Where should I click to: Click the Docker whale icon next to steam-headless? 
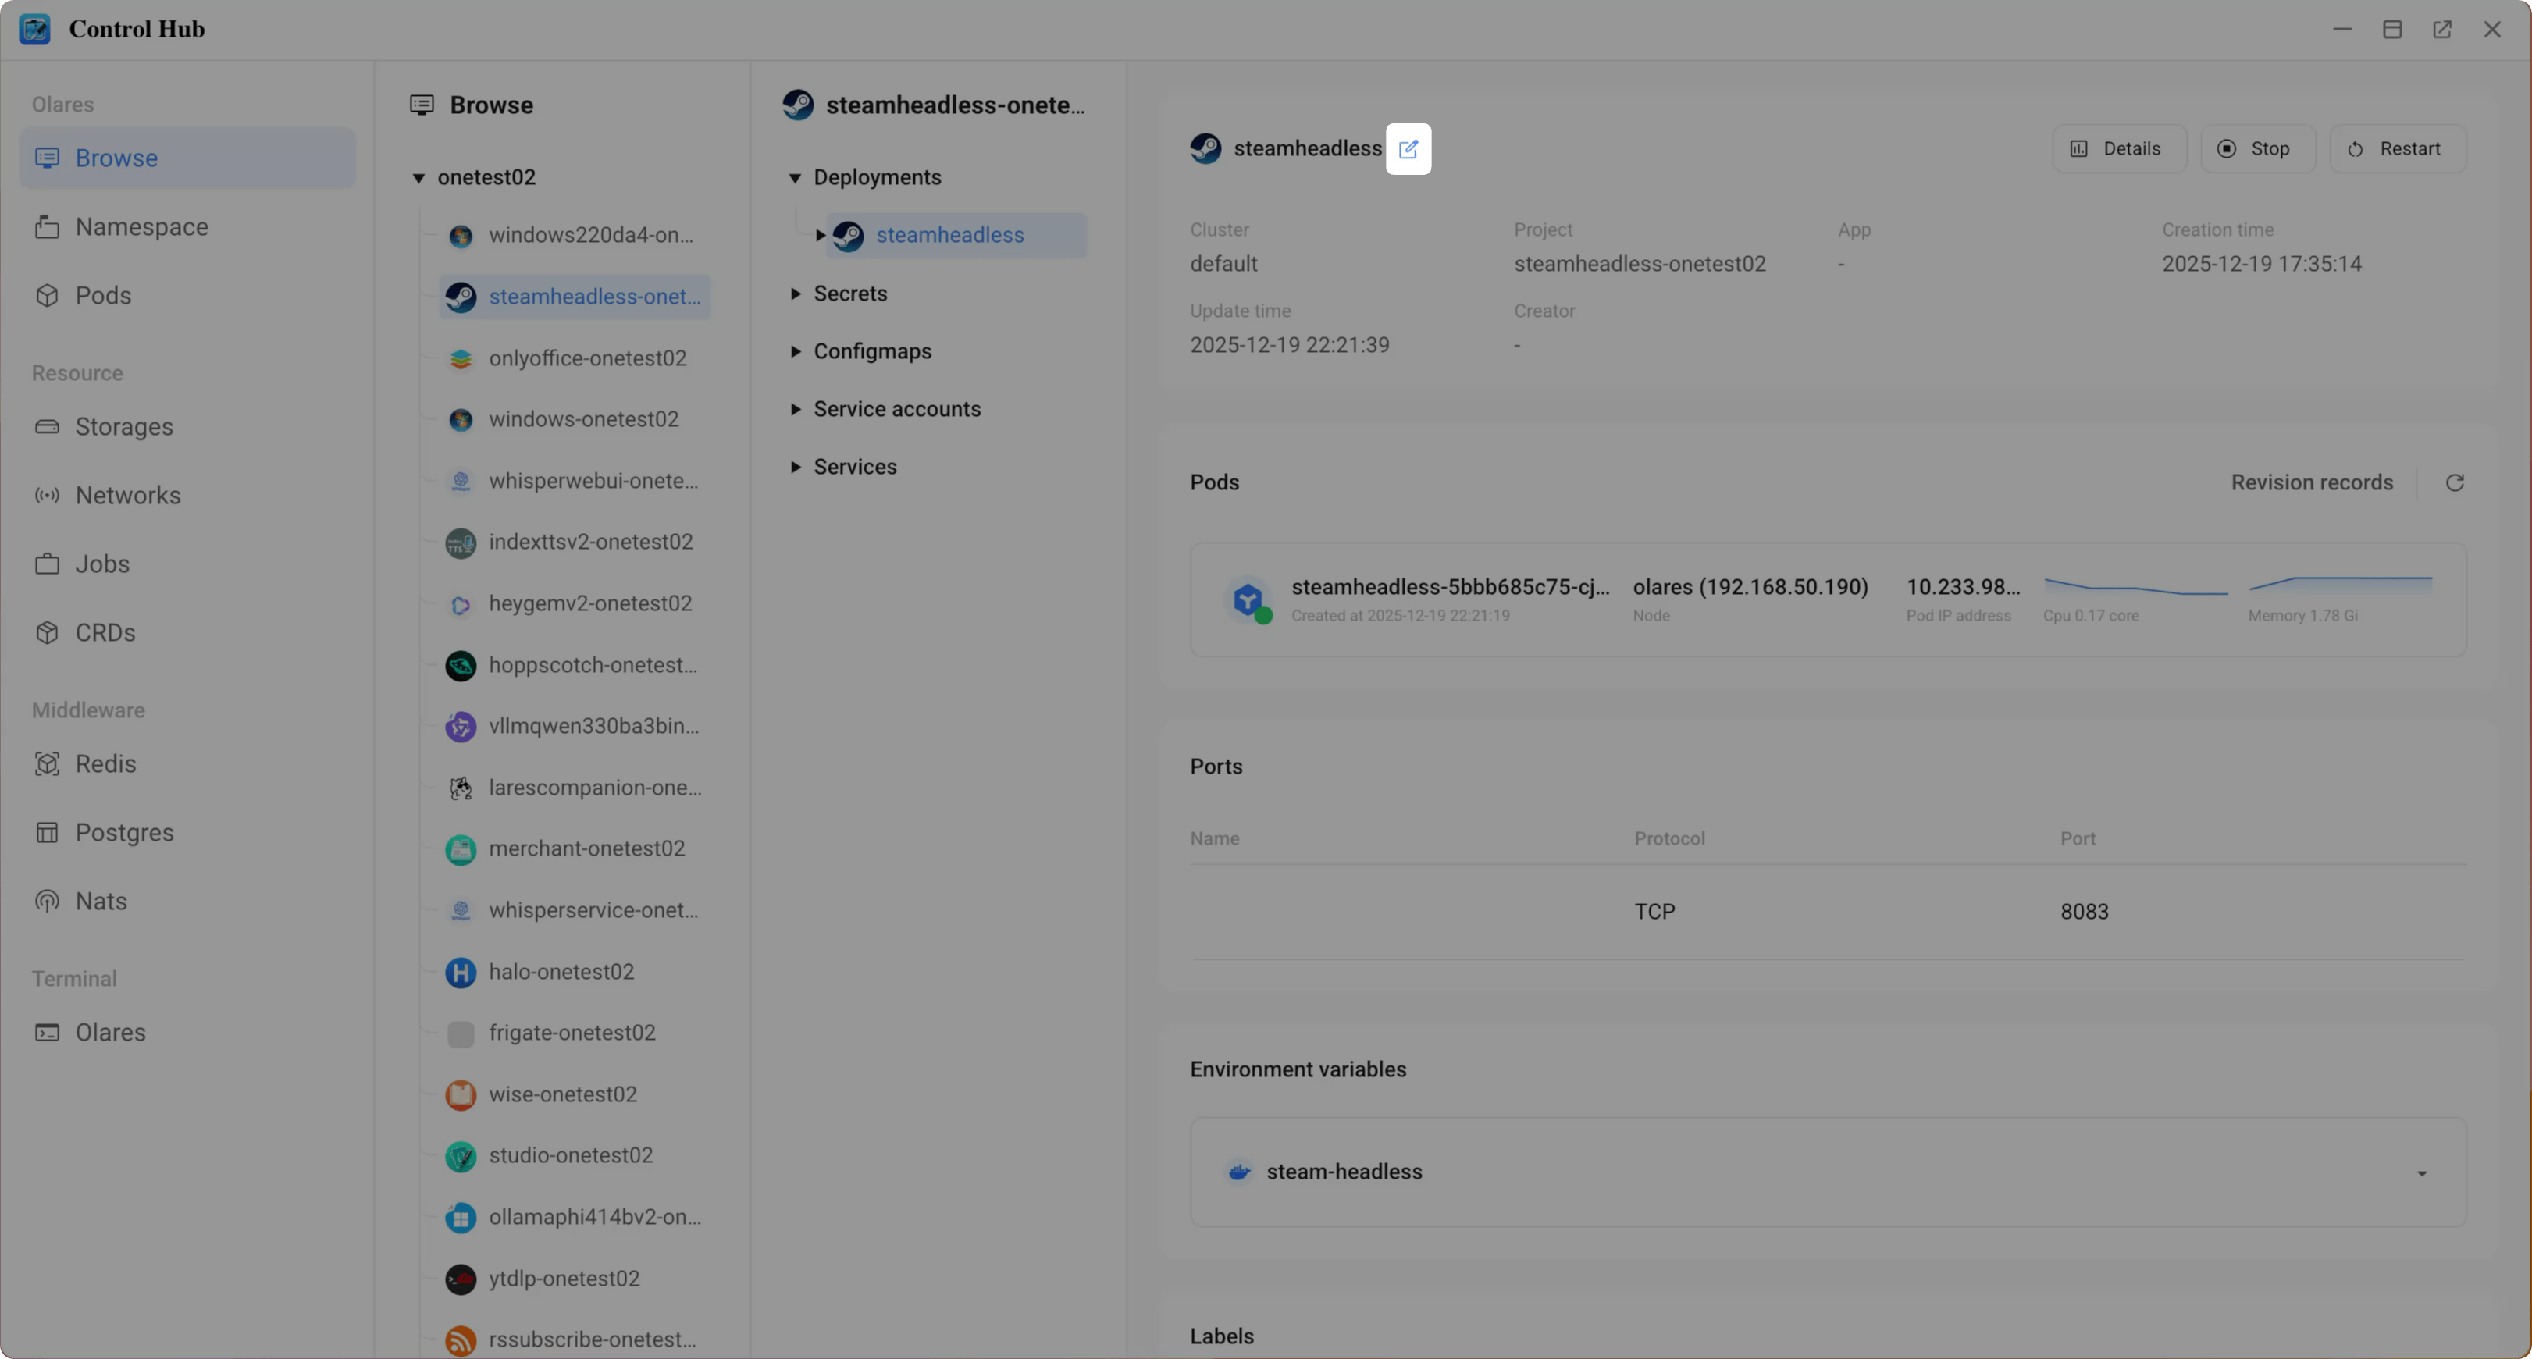1238,1170
